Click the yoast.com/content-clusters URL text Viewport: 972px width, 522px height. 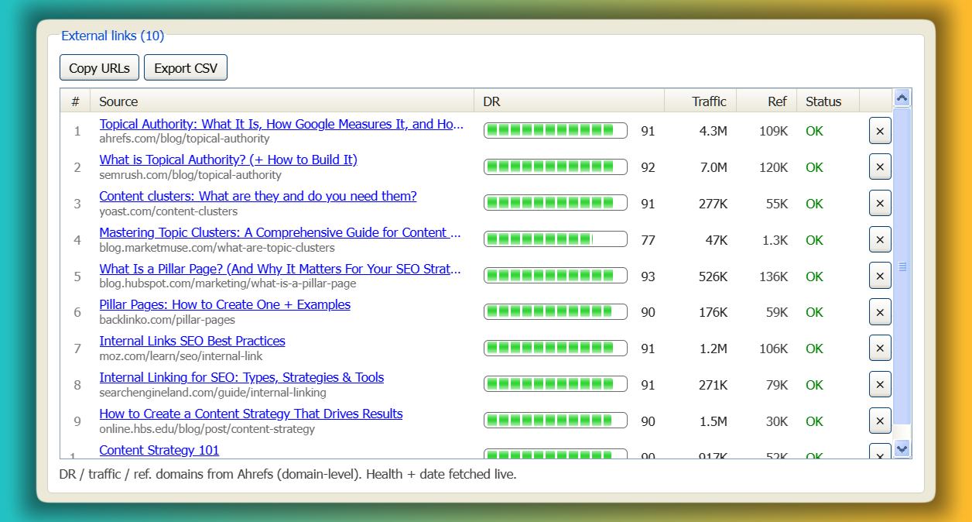(169, 211)
